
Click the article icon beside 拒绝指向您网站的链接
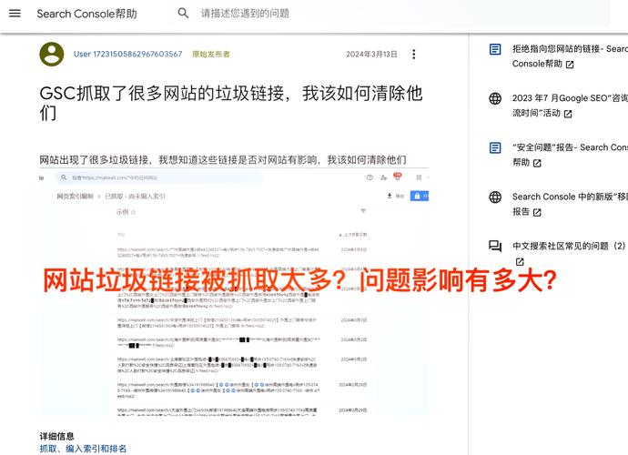coord(495,49)
